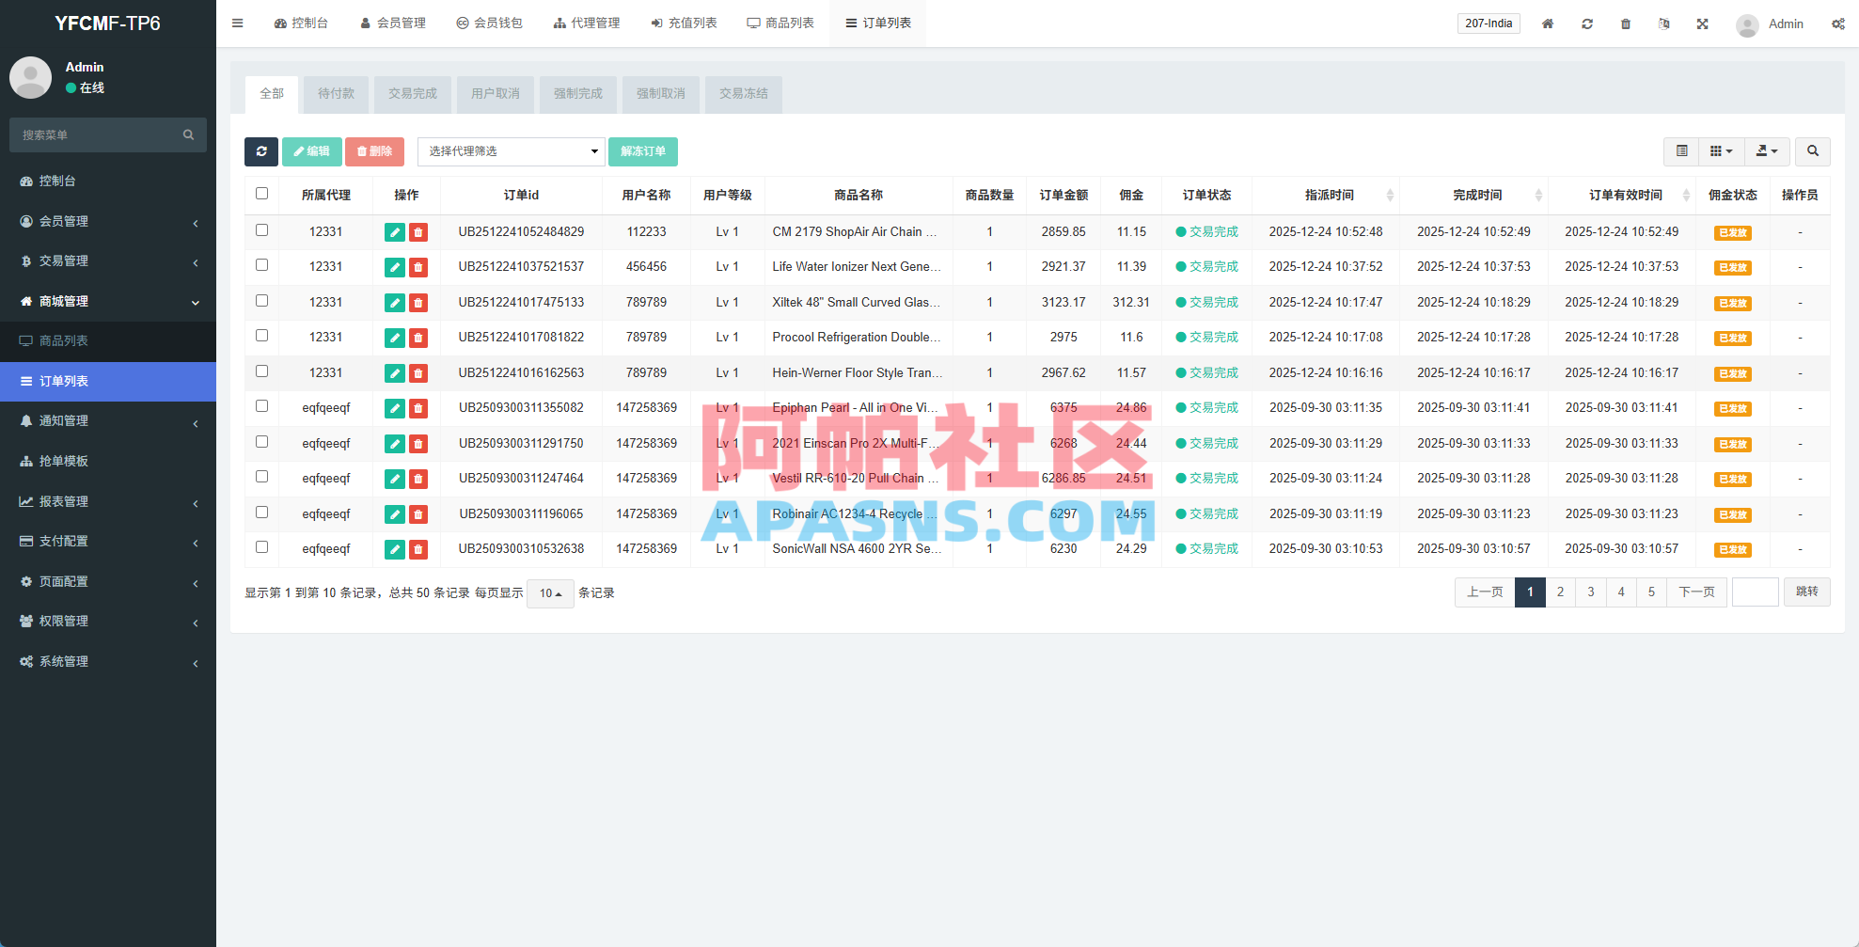Switch to the 交易冻结 tab
The image size is (1859, 947).
tap(744, 94)
